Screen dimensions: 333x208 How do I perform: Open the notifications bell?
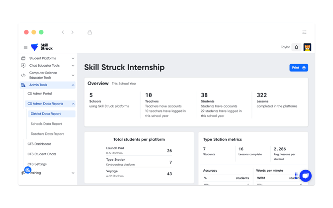[297, 47]
